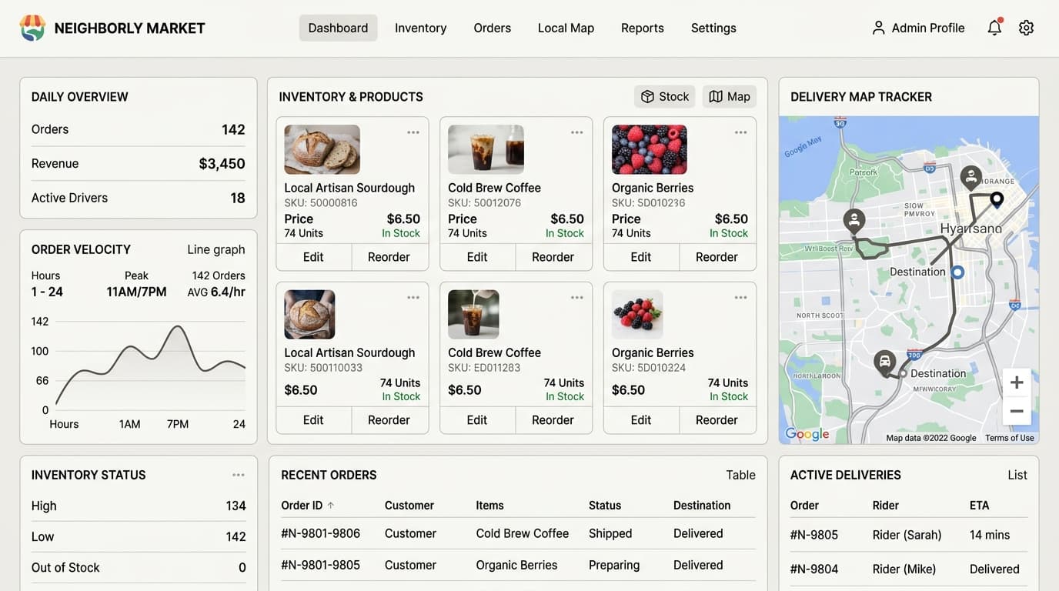Open three-dot menu on SKU 5D010224 berries card
The height and width of the screenshot is (591, 1059).
pyautogui.click(x=740, y=298)
